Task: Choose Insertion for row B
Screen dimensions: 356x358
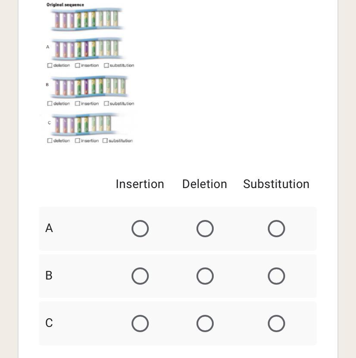Action: (140, 276)
